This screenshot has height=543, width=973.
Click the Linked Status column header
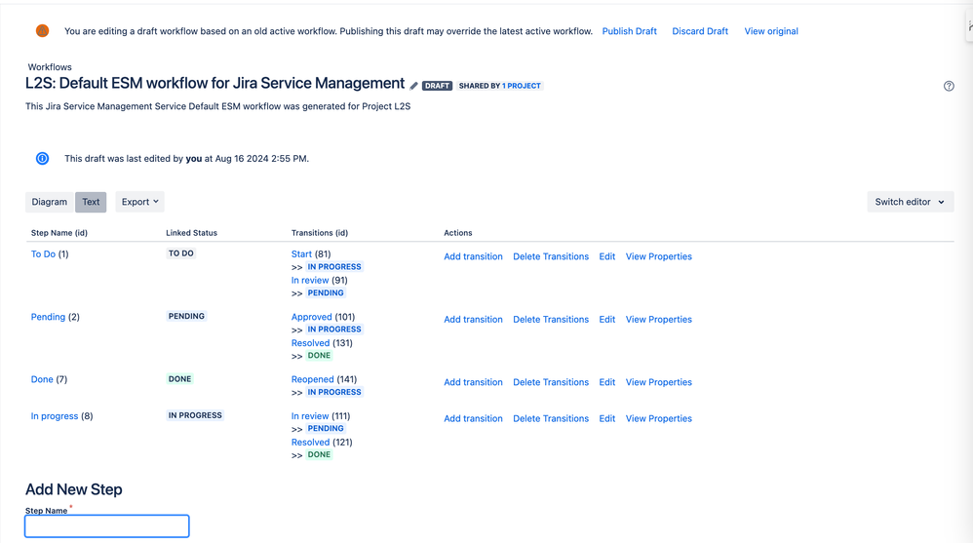tap(191, 233)
